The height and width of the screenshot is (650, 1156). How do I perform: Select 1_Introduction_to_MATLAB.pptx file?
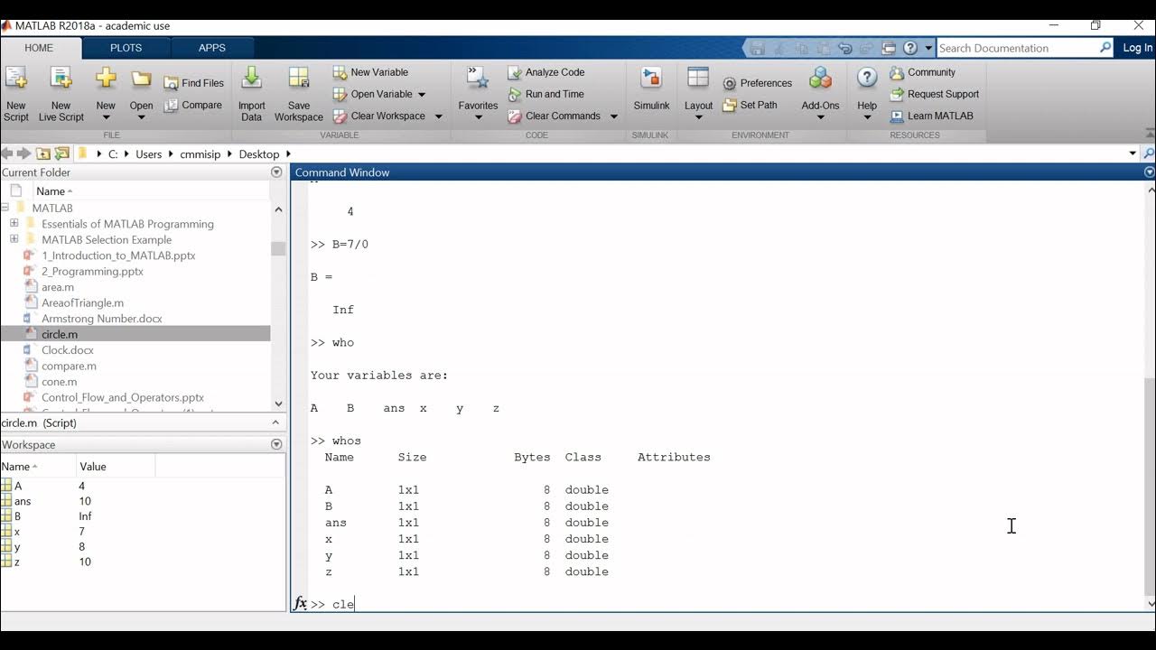click(x=118, y=255)
